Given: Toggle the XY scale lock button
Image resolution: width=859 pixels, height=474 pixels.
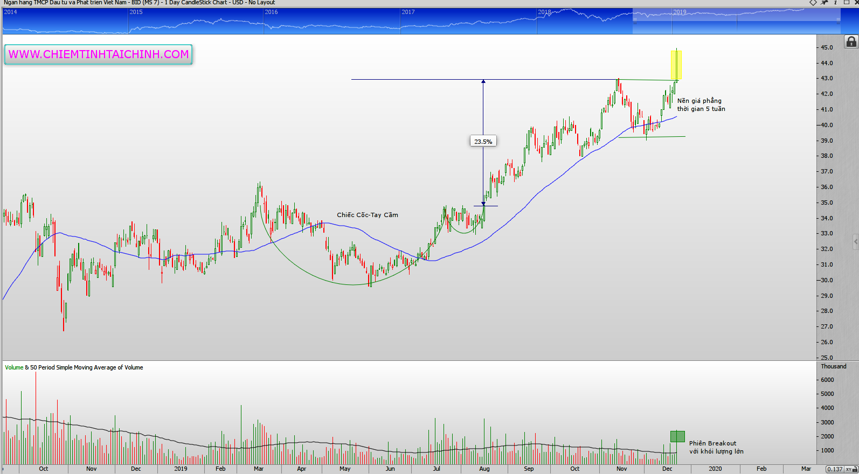Looking at the screenshot, I should click(x=851, y=469).
